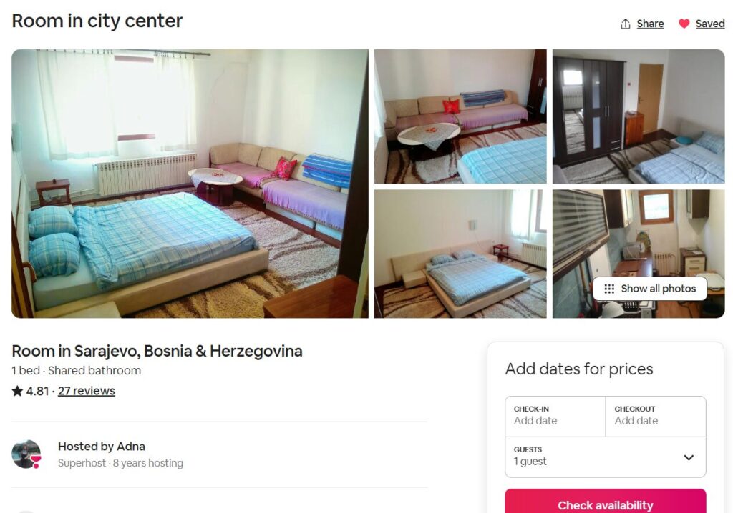Click the grid icon in Show all photos

609,289
